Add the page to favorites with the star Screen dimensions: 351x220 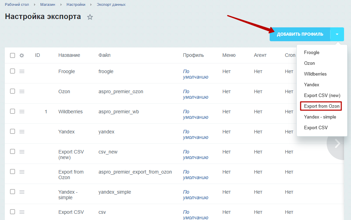pos(90,17)
